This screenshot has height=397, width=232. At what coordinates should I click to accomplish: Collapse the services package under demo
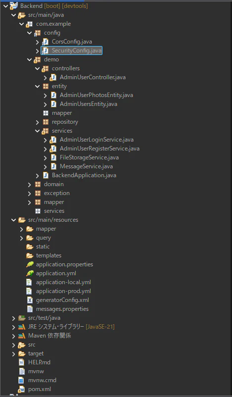pos(37,131)
